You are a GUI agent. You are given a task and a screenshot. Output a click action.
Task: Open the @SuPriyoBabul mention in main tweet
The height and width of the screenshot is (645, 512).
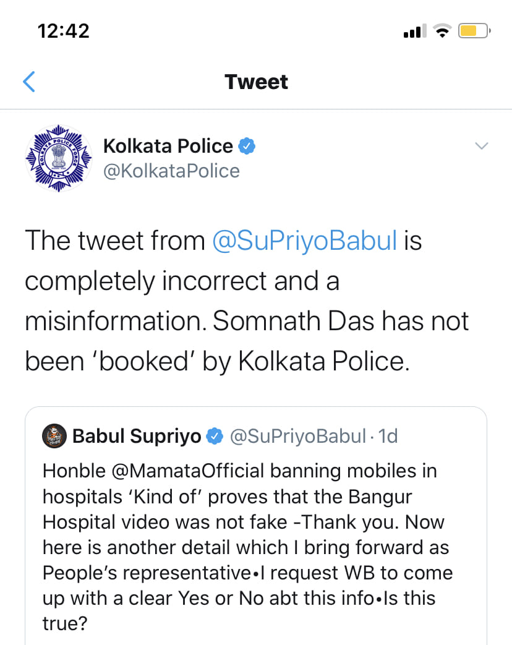coord(304,241)
